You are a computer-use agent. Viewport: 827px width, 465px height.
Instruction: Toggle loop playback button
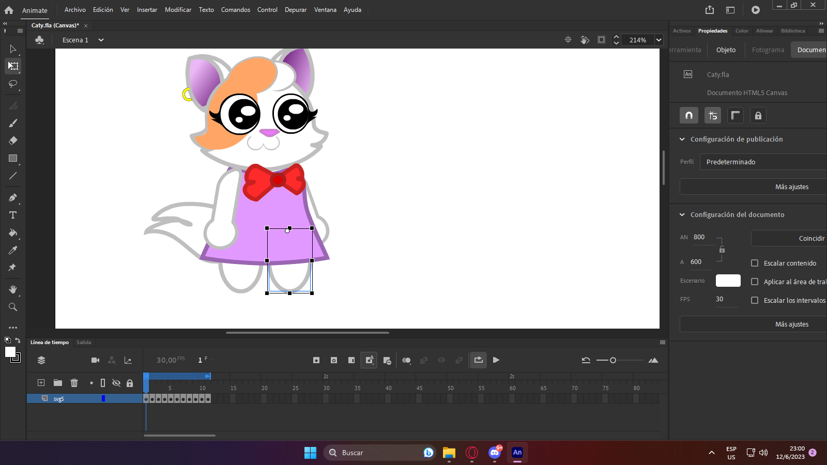click(479, 360)
